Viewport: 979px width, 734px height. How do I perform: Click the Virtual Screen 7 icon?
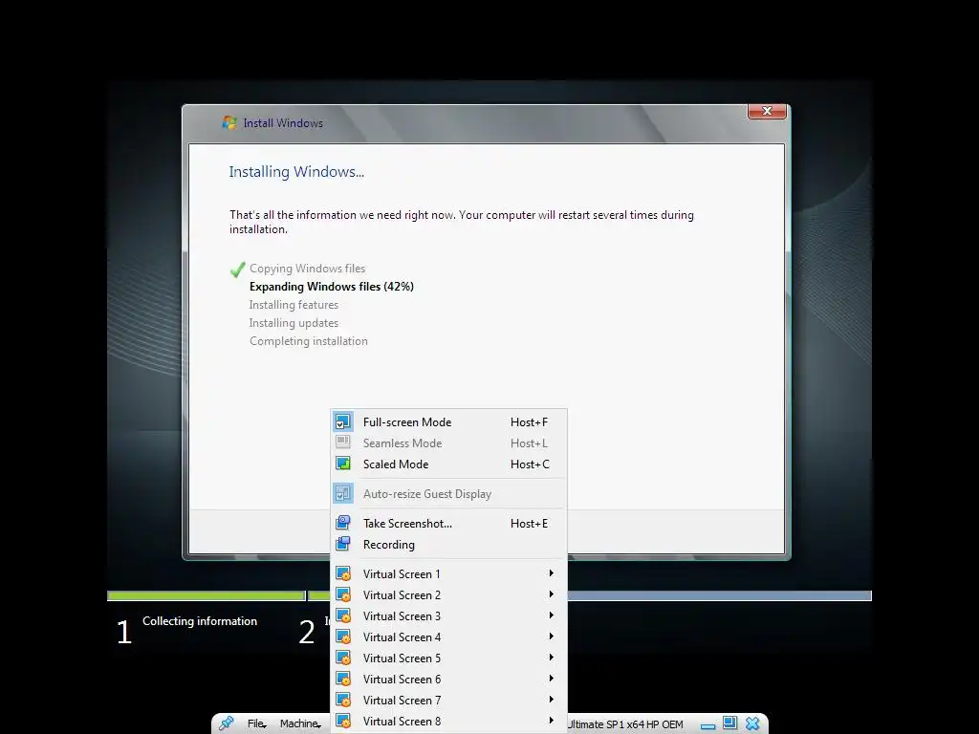point(343,701)
